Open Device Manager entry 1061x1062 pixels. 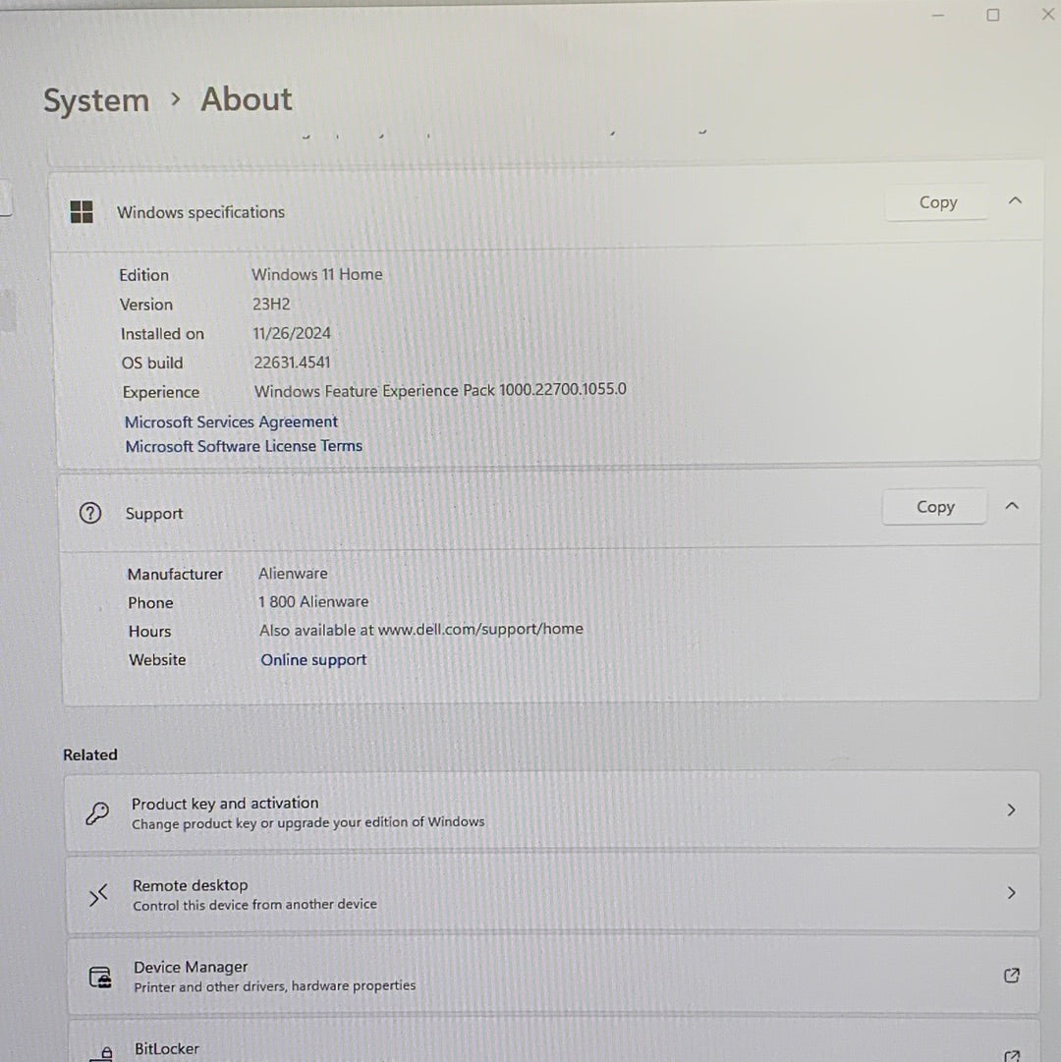coord(553,976)
